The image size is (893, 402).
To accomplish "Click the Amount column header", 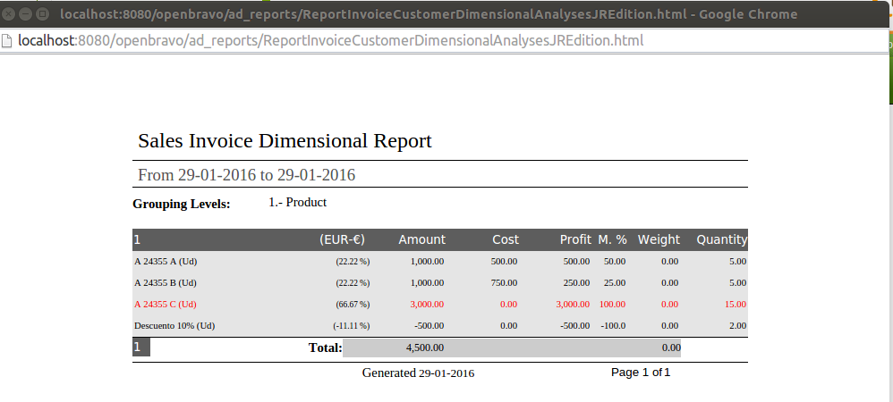I will (421, 239).
